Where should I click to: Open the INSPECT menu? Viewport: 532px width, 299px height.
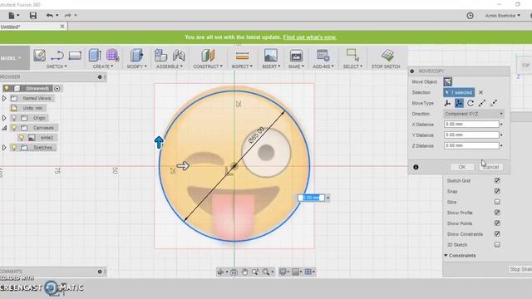click(x=242, y=66)
